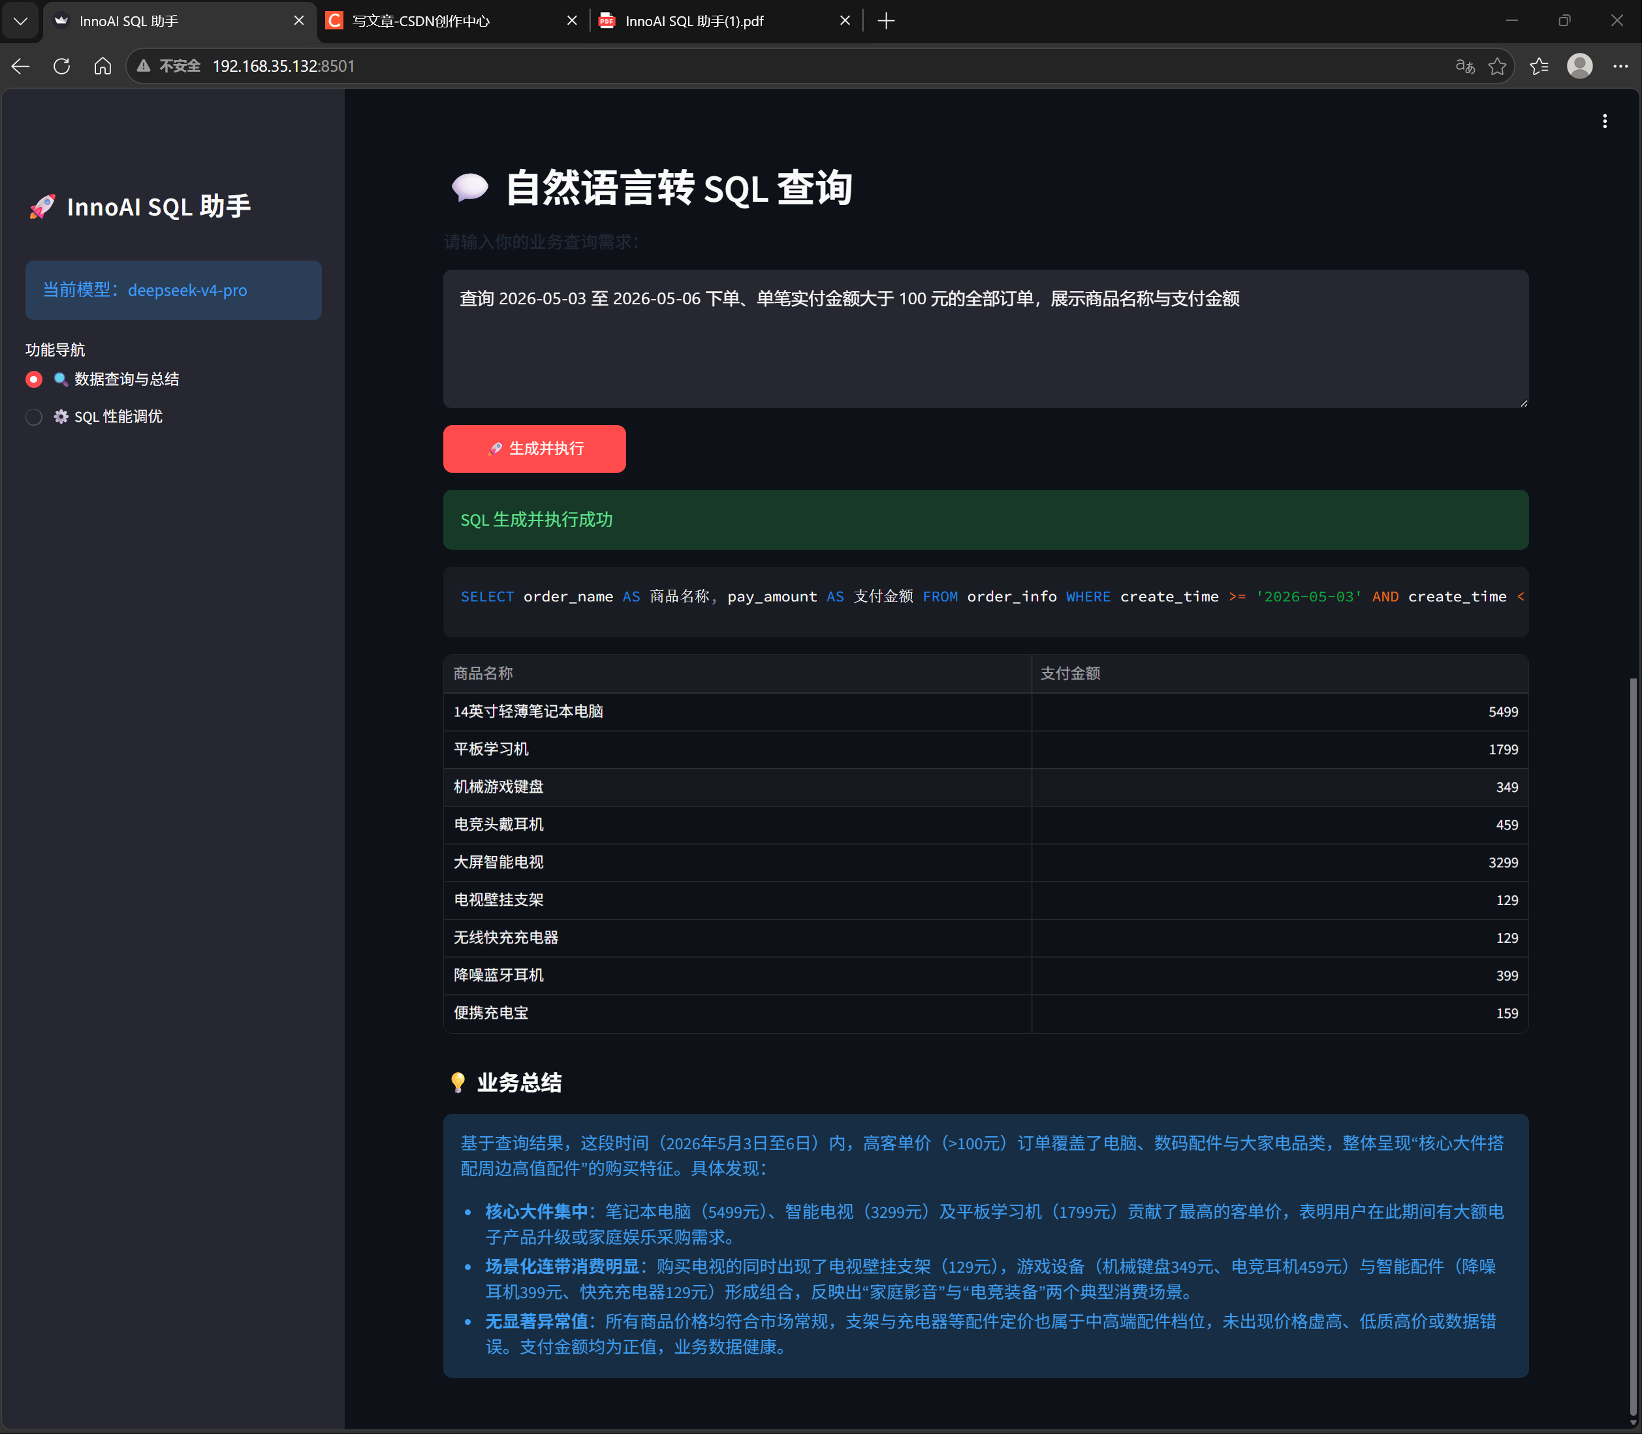This screenshot has height=1434, width=1642.
Task: Click the light bulb icon by 业务总结
Action: [458, 1083]
